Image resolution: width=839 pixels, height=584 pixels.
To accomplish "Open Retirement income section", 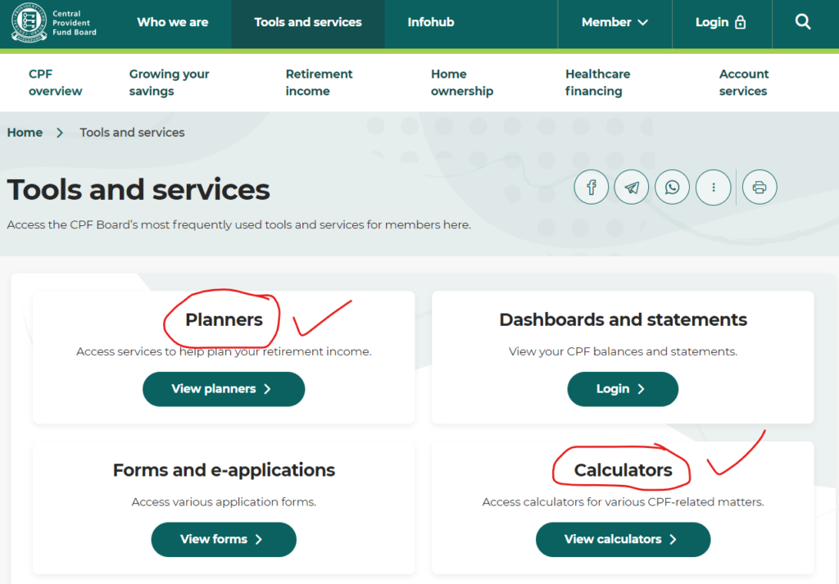I will 319,83.
